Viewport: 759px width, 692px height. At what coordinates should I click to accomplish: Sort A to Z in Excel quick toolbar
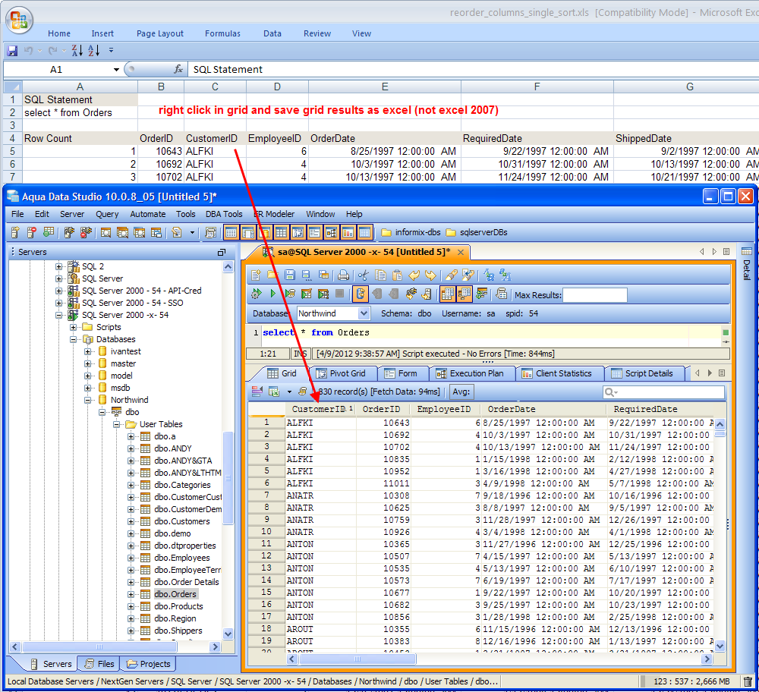(x=94, y=50)
